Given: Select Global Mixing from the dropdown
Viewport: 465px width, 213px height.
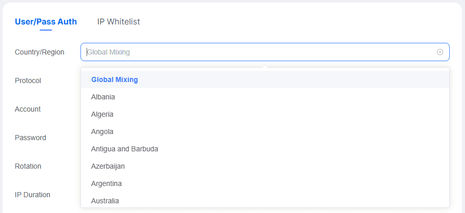Looking at the screenshot, I should pyautogui.click(x=115, y=79).
